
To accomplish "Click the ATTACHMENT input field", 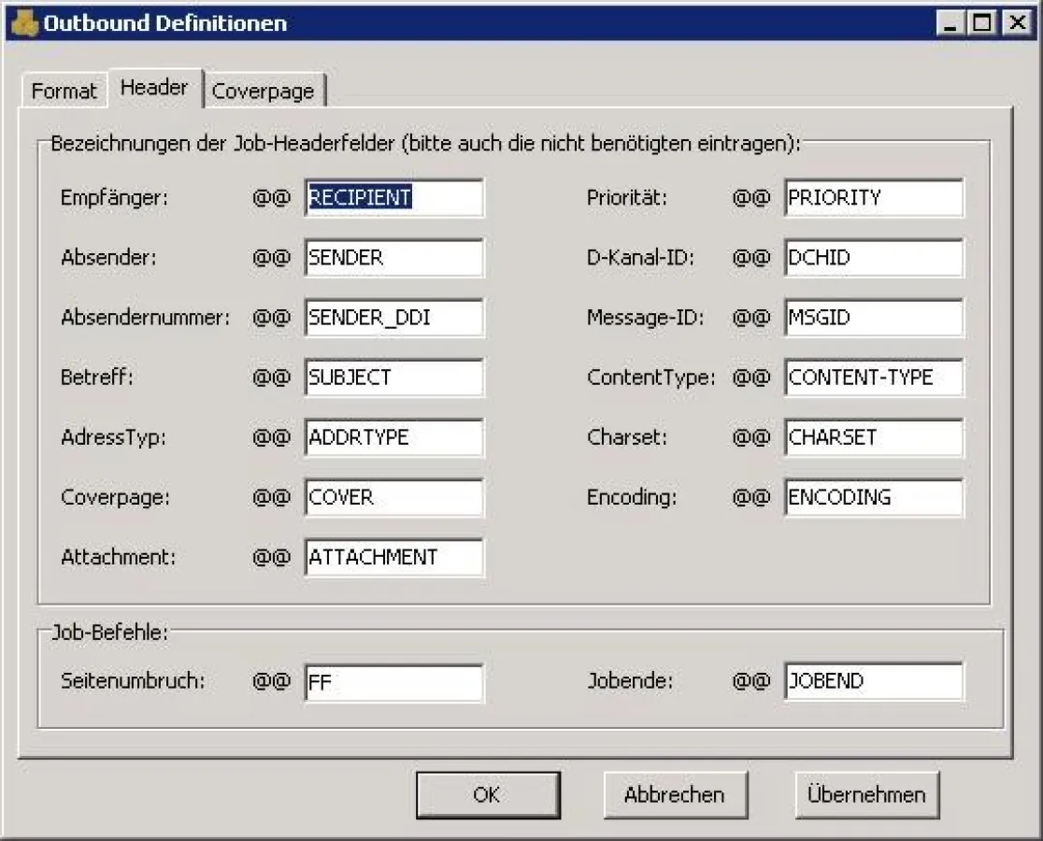I will point(393,557).
